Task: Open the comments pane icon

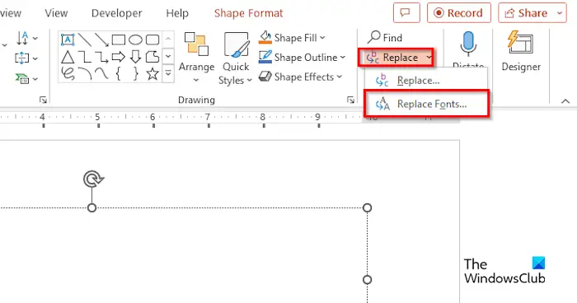Action: (x=406, y=13)
